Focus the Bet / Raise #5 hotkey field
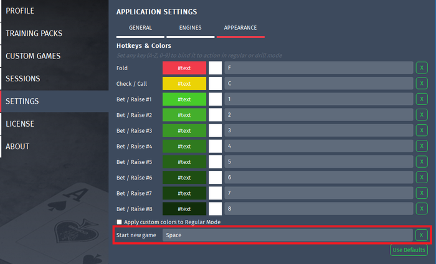Viewport: 436px width, 264px height. (x=319, y=162)
